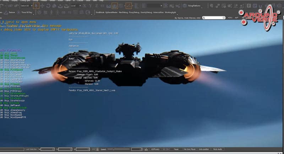
Task: Click 'By Name, Hide filtered, AND' text
Action: pyautogui.click(x=188, y=18)
